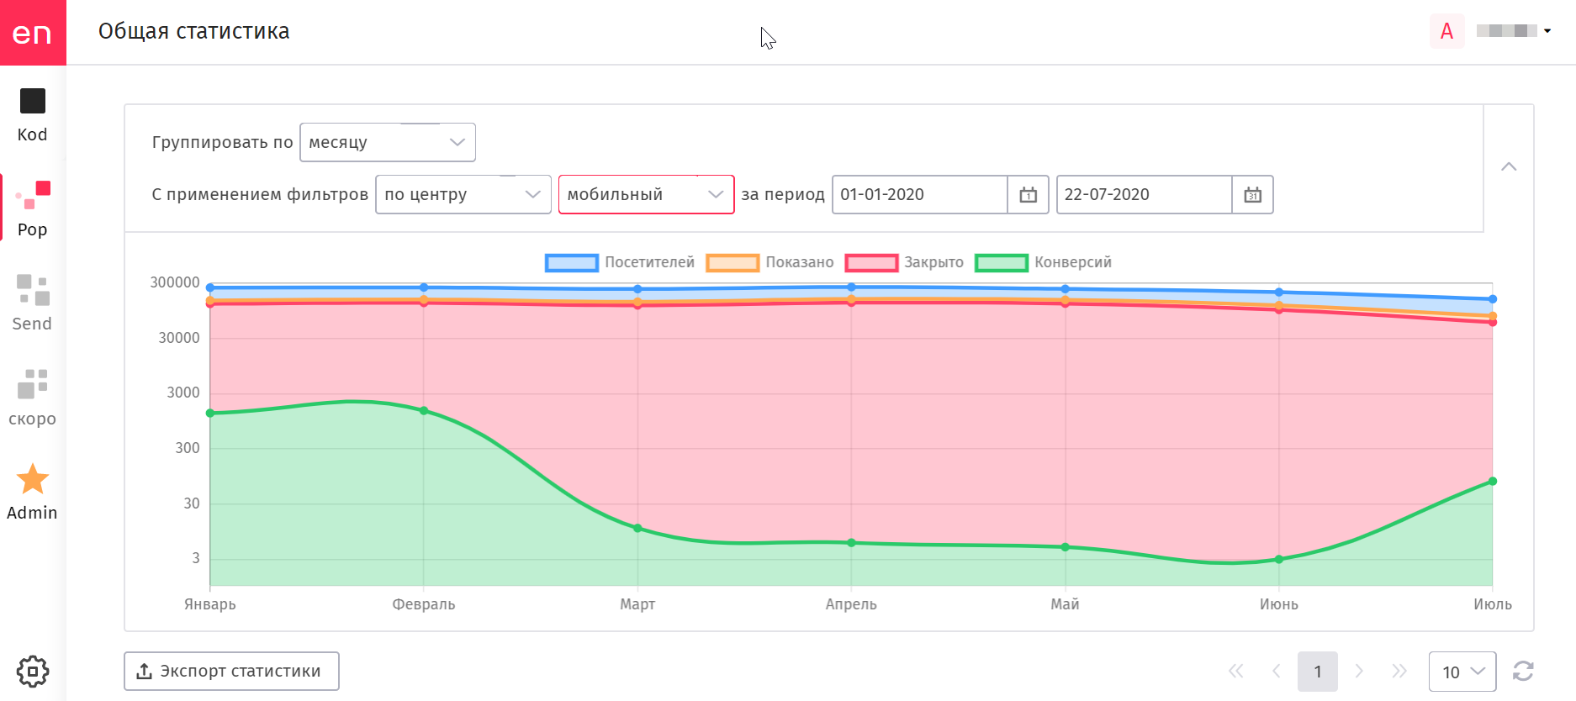The image size is (1576, 701).
Task: Click the 'Общая статистика' page title
Action: pos(193,31)
